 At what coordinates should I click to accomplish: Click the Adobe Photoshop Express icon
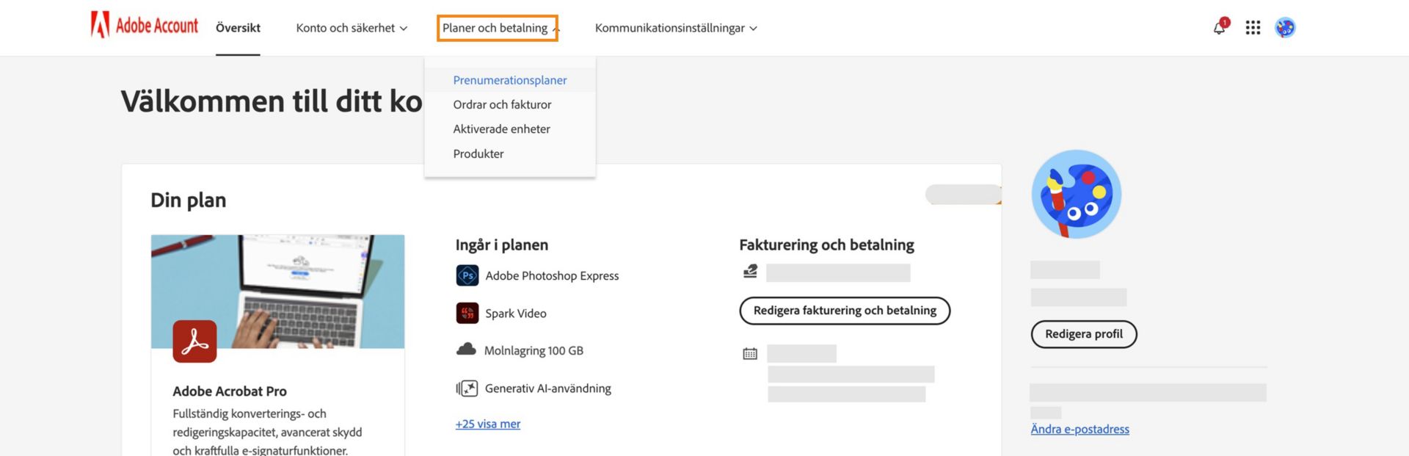coord(467,275)
